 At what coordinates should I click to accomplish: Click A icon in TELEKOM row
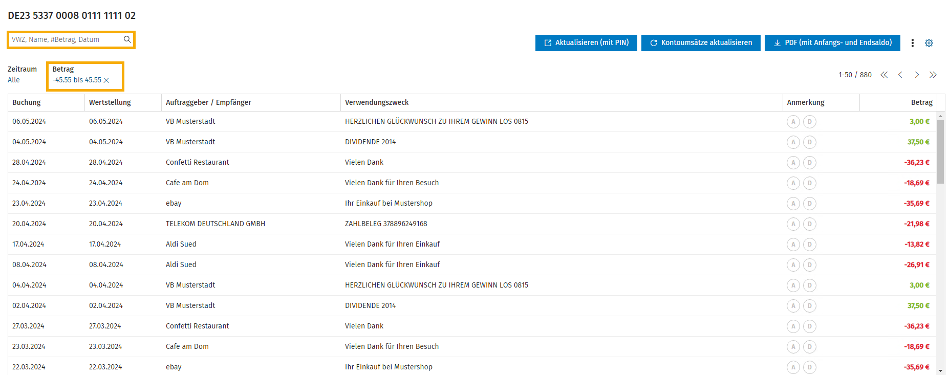(793, 224)
